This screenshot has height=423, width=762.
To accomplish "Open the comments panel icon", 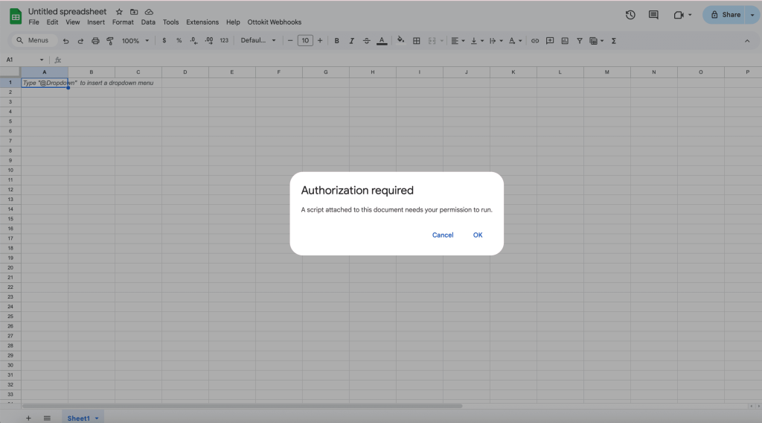I will click(x=653, y=15).
